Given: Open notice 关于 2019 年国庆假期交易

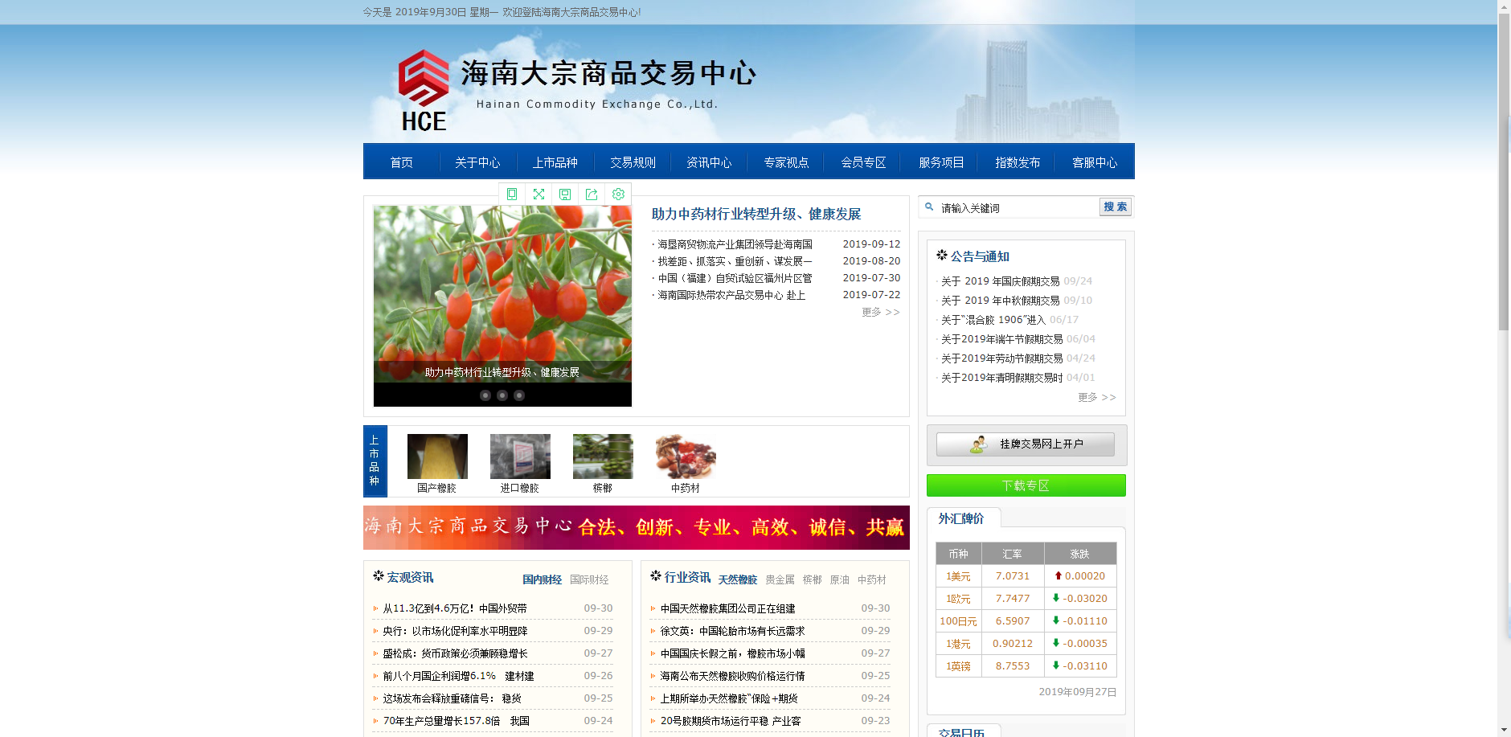Looking at the screenshot, I should click(1000, 281).
